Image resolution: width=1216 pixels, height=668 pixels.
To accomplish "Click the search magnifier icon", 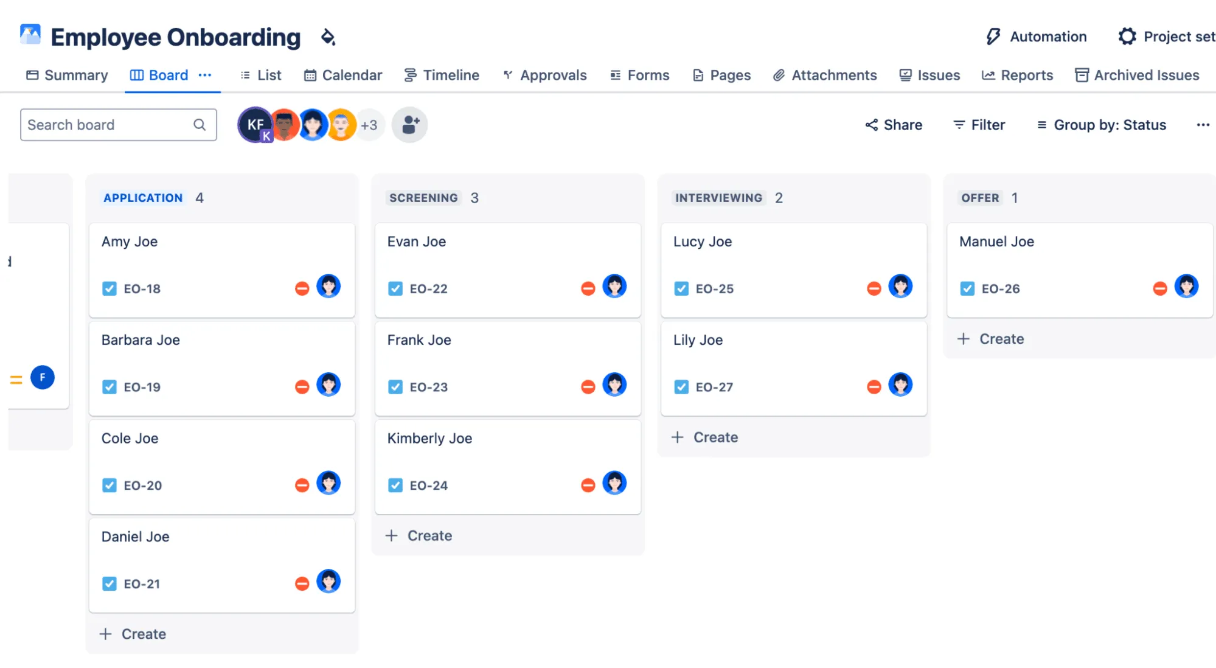I will (200, 125).
